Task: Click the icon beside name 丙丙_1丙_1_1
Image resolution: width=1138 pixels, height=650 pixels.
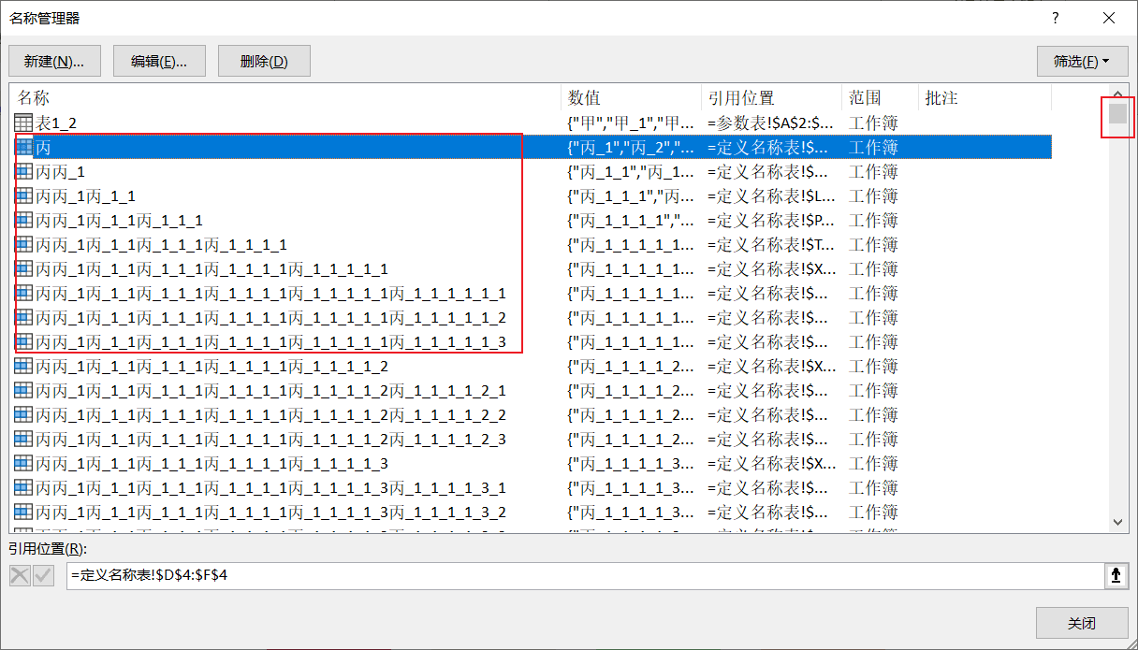Action: point(24,195)
